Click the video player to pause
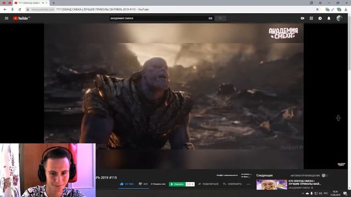Viewport: 351px width, 197px height. (174, 96)
